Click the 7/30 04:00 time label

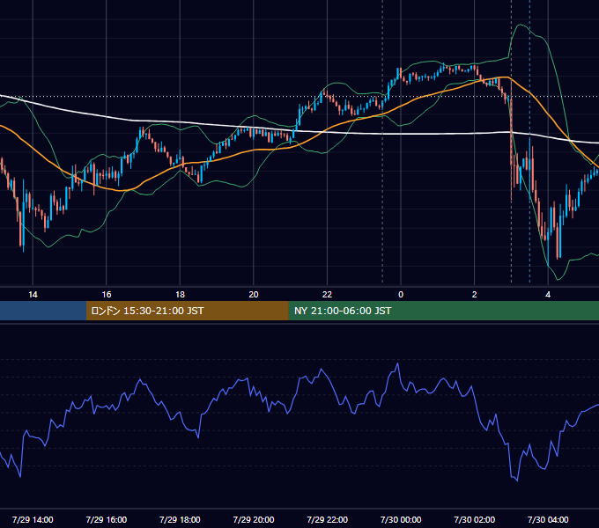[x=548, y=519]
